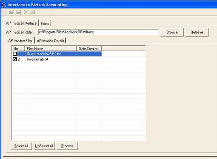The image size is (217, 159).
Task: Click the No. column header
Action: pyautogui.click(x=18, y=49)
